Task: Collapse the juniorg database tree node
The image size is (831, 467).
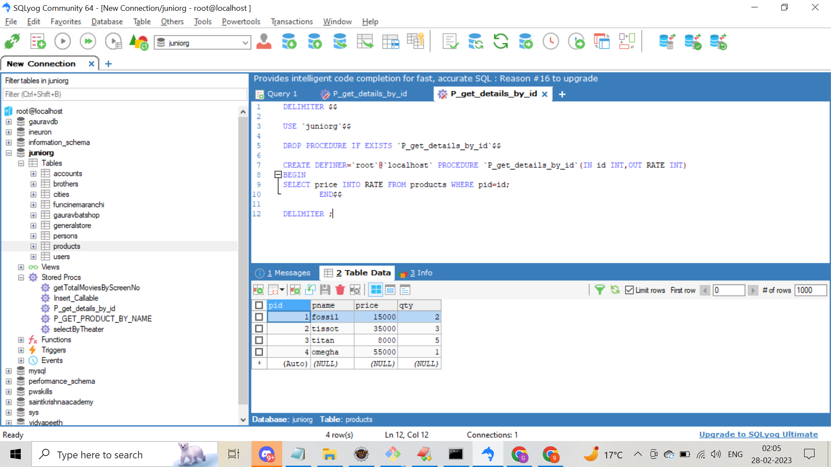Action: point(8,153)
